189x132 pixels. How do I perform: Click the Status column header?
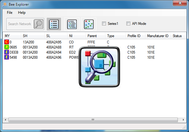click(x=178, y=36)
